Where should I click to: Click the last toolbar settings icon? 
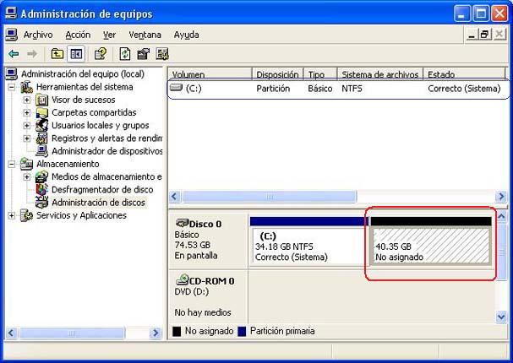coord(162,53)
